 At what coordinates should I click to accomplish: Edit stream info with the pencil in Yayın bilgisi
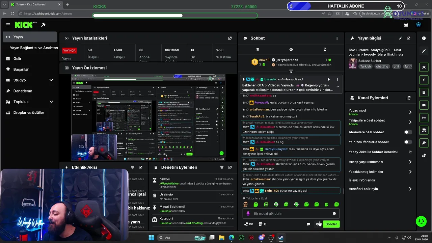[401, 38]
